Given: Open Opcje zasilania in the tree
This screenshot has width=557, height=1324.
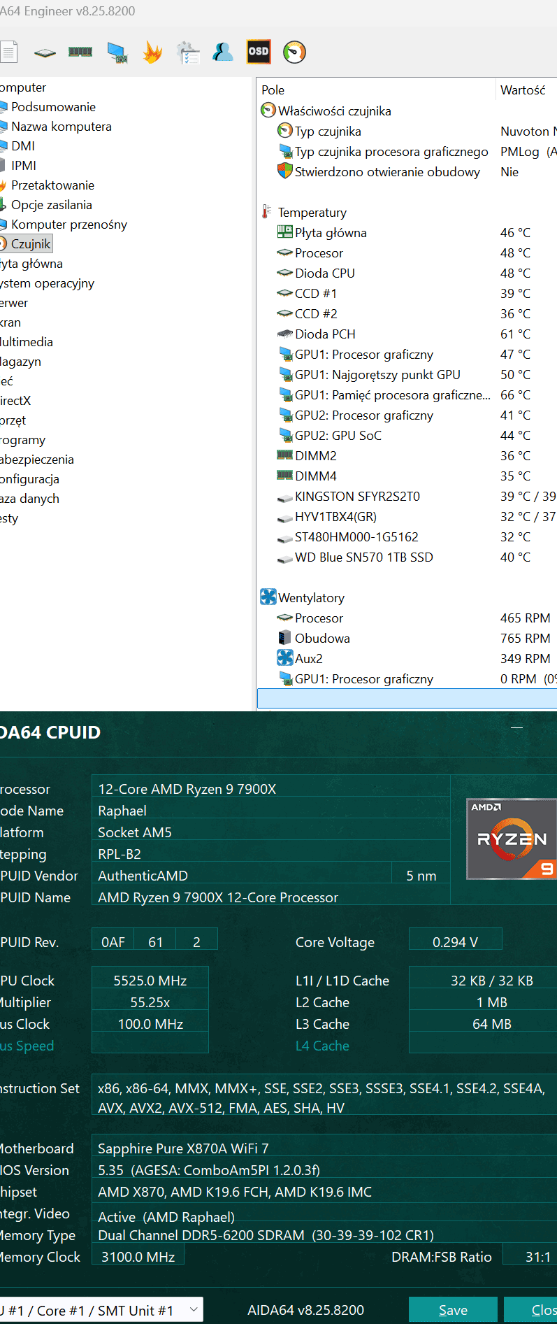Looking at the screenshot, I should point(51,205).
